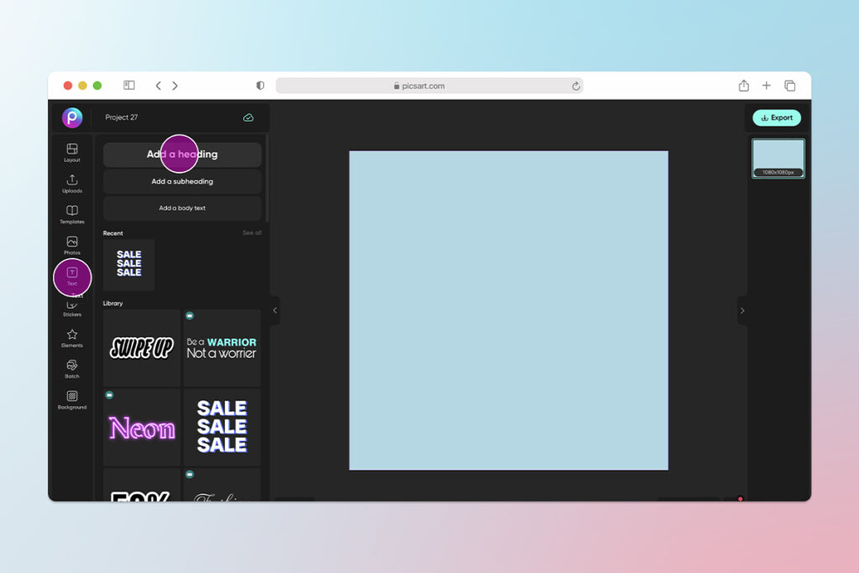This screenshot has width=859, height=573.
Task: Open See all recent text styles
Action: 252,232
